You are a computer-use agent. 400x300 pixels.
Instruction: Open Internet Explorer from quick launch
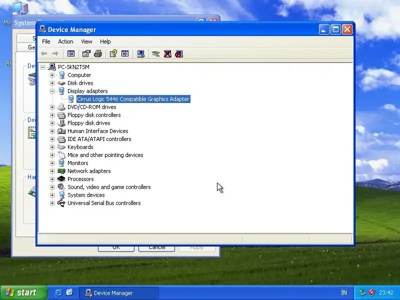(x=58, y=292)
